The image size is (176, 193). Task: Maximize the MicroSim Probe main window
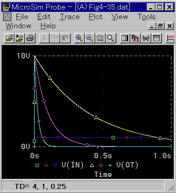pos(160,7)
